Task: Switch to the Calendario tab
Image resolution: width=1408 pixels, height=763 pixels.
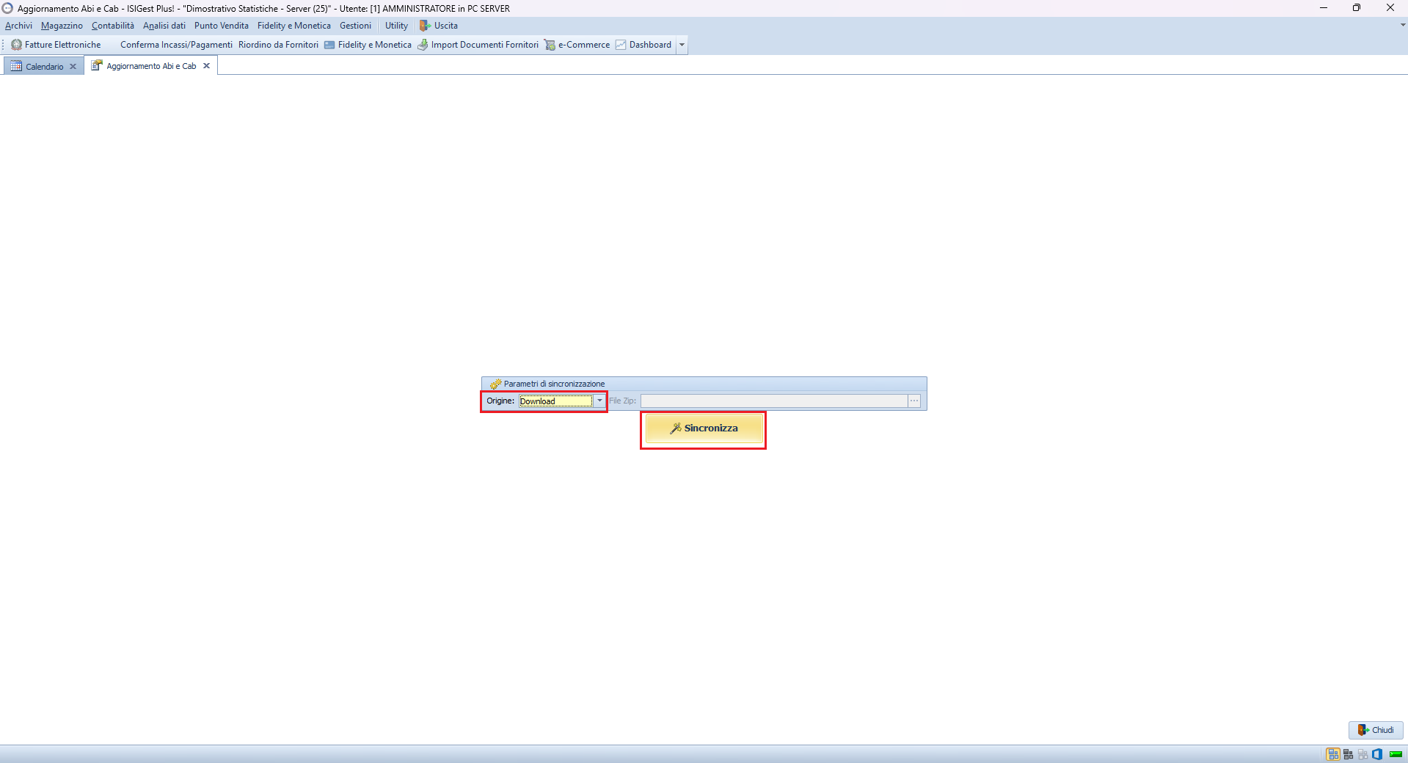Action: 44,66
